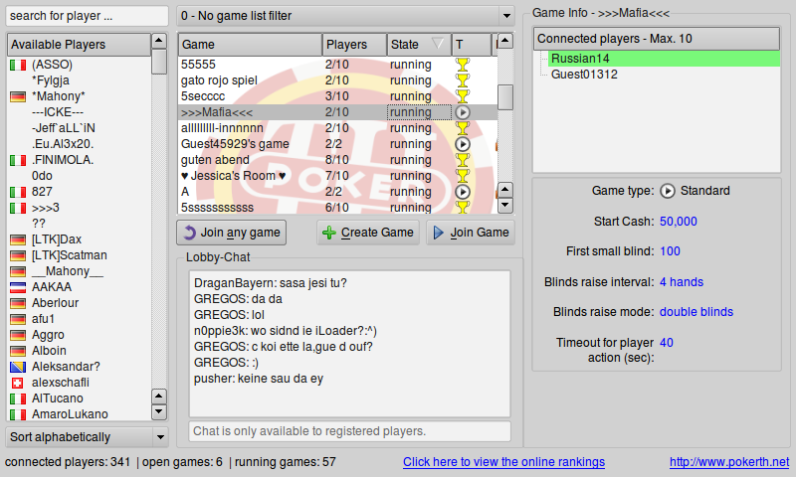Viewport: 796px width, 477px height.
Task: Open the game list filter dropdown
Action: pos(344,16)
